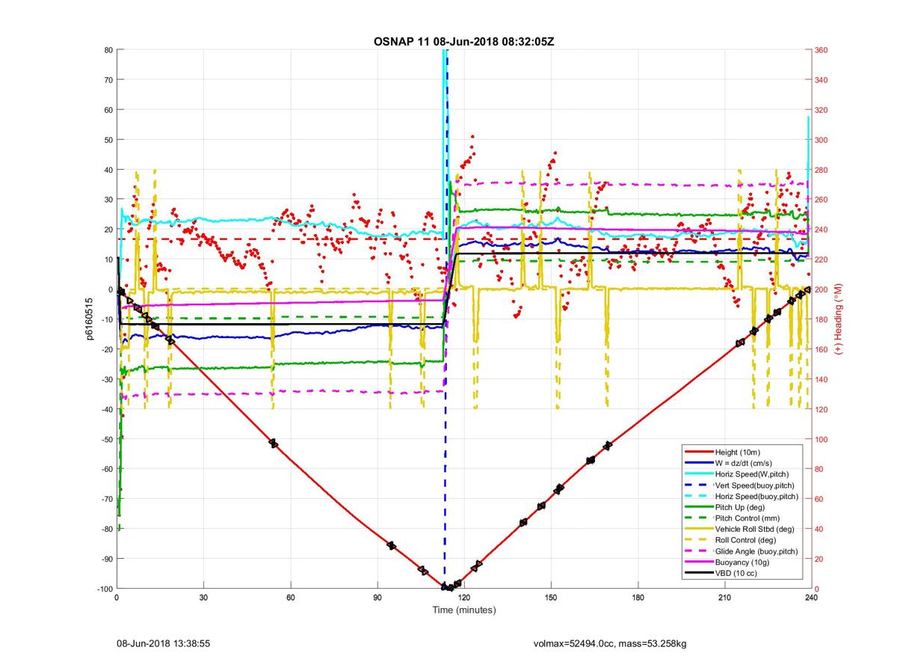
Task: Click the footer timestamp "08-Jun-2018 13:38:55"
Action: 163,643
